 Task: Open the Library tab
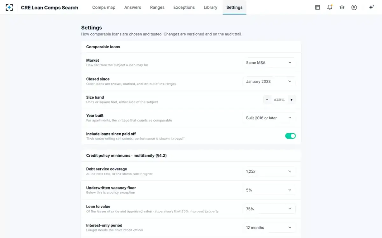[x=210, y=7]
